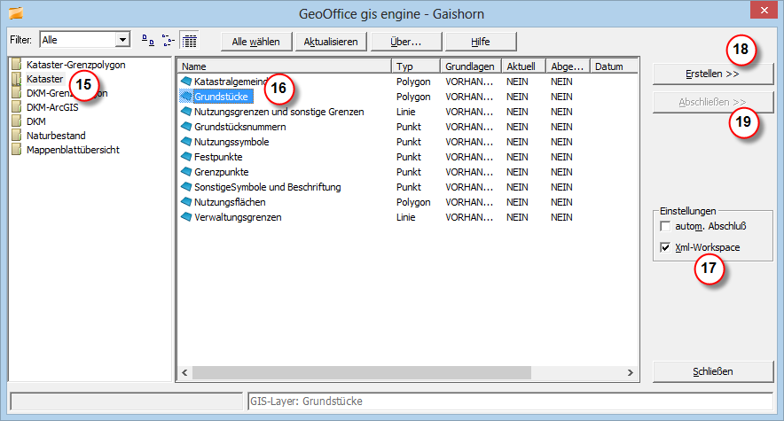Click the DKM-ArcGIS folder label
Screen dimensions: 784x421
(x=52, y=107)
